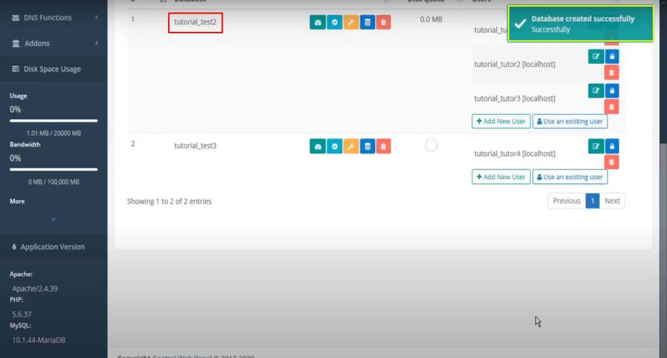Click the lock icon for tutorial_tutor3
This screenshot has height=358, width=667.
coord(612,90)
